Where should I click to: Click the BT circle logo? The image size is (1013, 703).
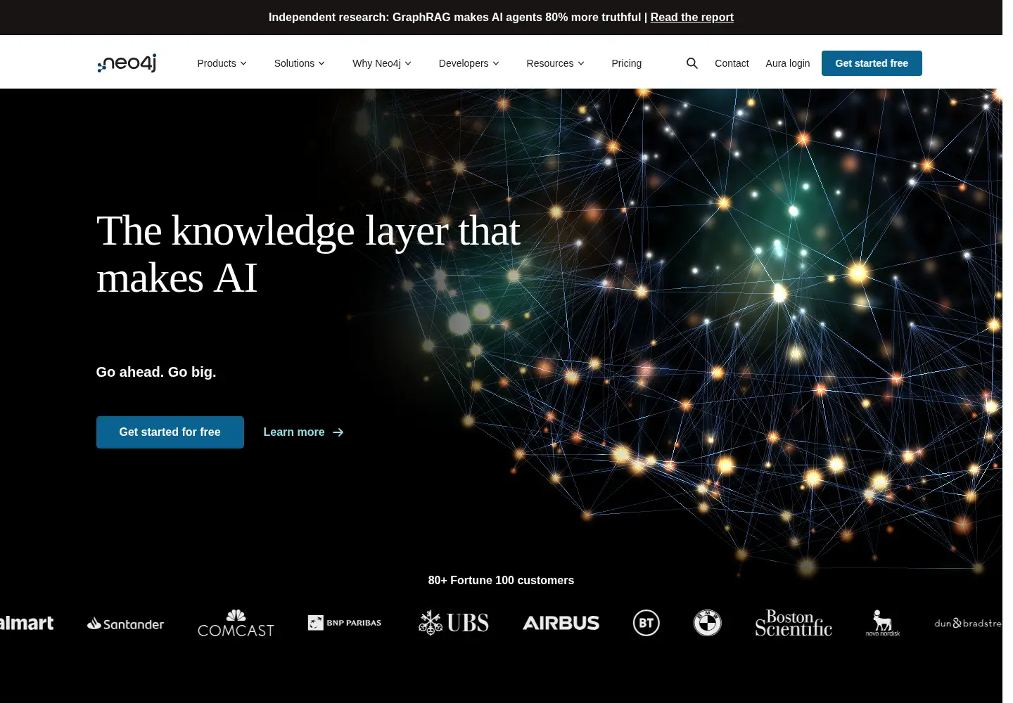point(646,623)
